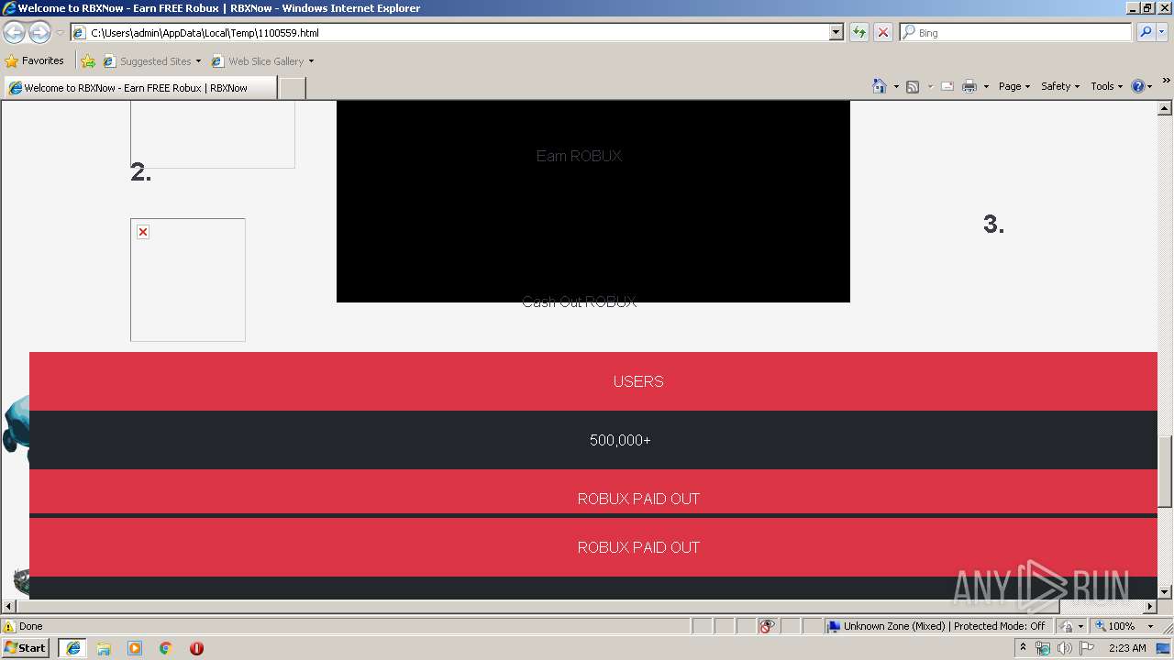
Task: Open the Tools menu
Action: (x=1106, y=86)
